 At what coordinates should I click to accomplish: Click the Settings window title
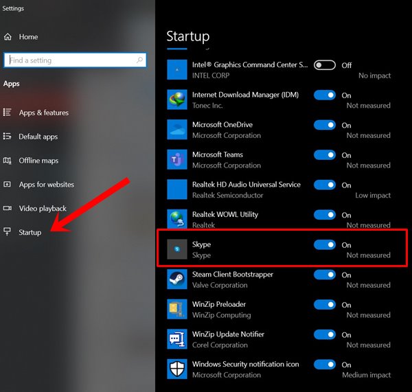point(13,8)
